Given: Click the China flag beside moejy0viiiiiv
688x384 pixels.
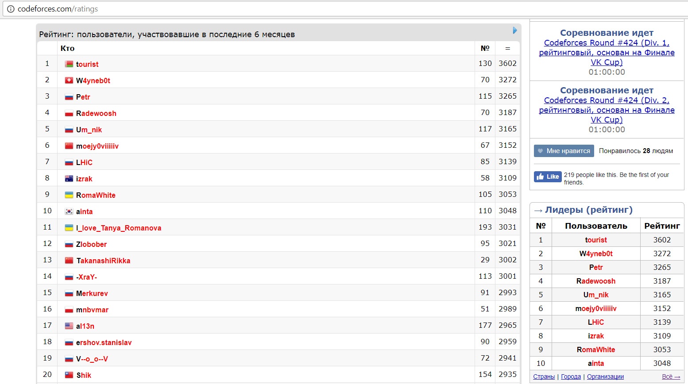Looking at the screenshot, I should pyautogui.click(x=69, y=146).
